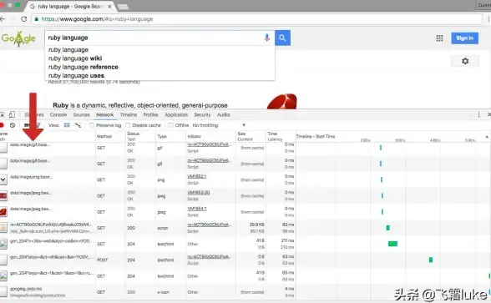Click the jpeg thumbnail initiated by VM1853:30
Screen dimensions: 491x303
(x=3, y=196)
